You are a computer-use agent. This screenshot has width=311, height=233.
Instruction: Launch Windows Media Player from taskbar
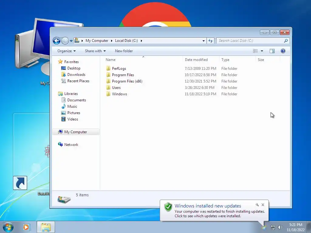point(26,227)
